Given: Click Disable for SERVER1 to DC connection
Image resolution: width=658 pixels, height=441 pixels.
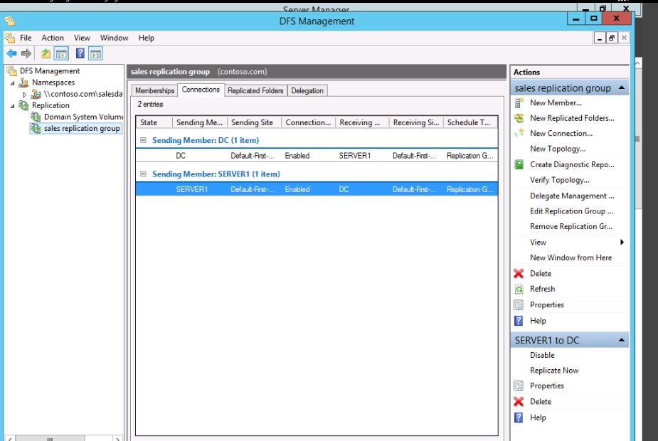Looking at the screenshot, I should [542, 355].
